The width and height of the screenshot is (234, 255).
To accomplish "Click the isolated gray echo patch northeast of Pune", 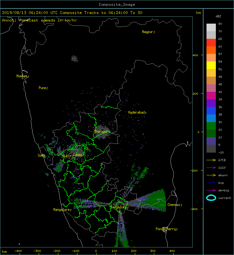I will coord(75,58).
